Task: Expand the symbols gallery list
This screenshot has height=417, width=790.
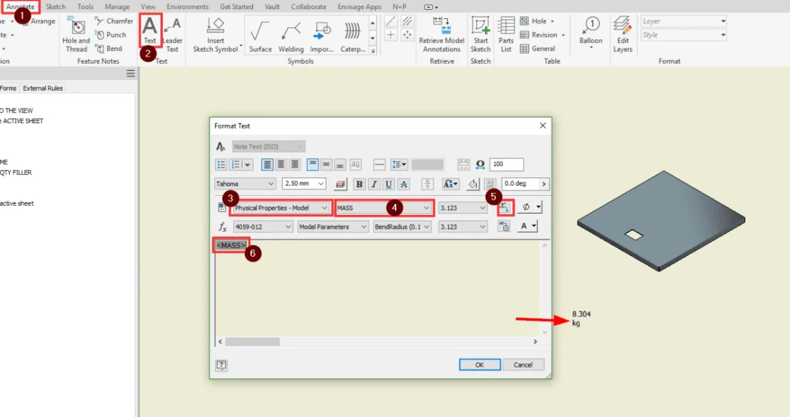Action: 373,51
